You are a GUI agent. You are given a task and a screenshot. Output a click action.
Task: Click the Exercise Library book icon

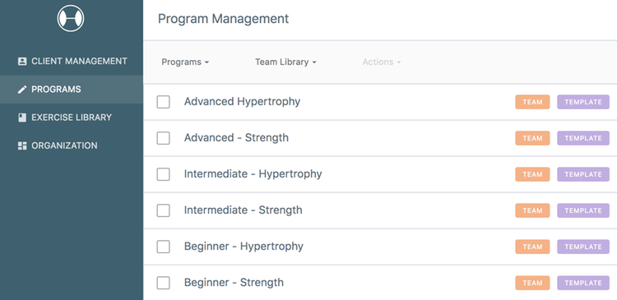(22, 118)
